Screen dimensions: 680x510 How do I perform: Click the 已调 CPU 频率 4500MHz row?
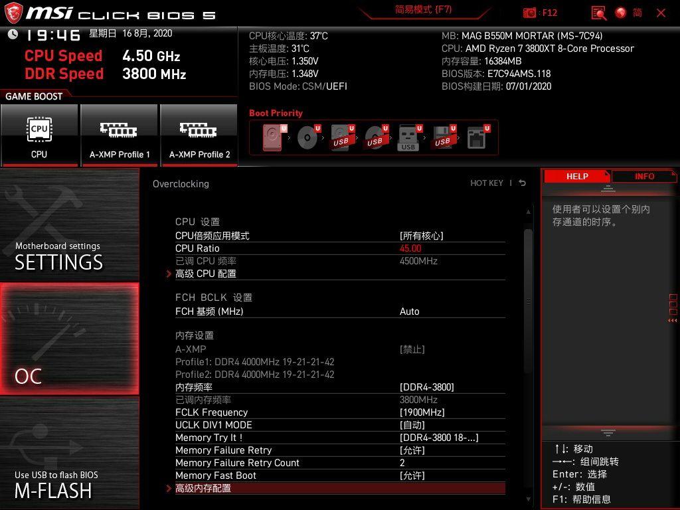(340, 261)
